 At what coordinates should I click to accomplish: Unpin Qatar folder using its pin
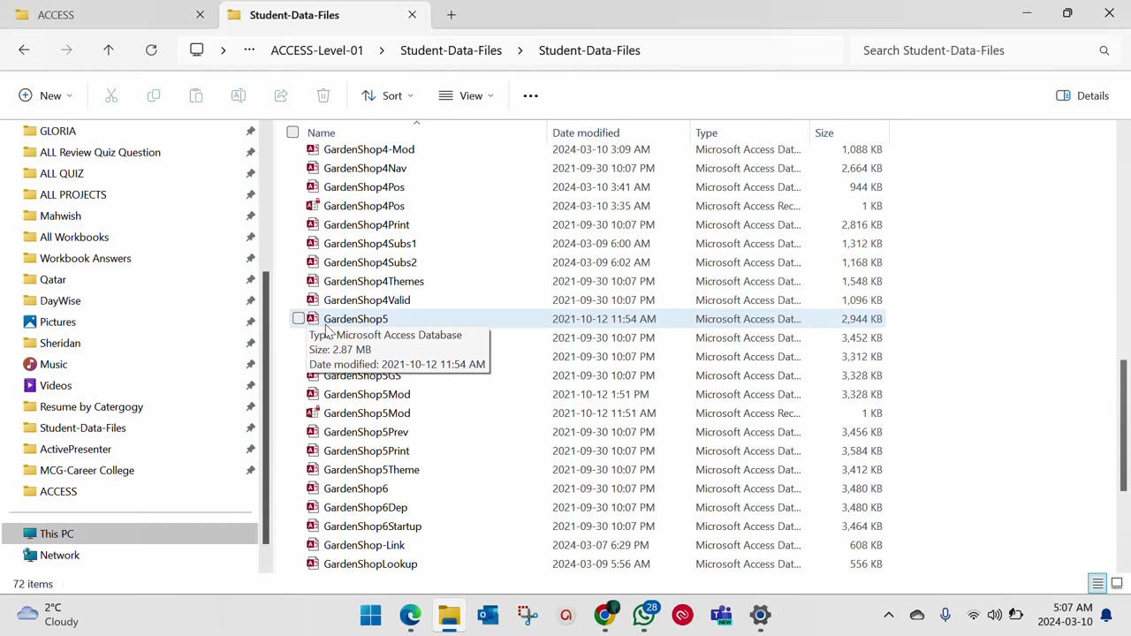250,279
